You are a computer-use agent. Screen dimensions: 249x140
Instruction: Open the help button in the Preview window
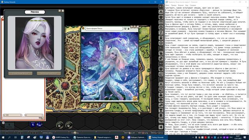coord(60,11)
